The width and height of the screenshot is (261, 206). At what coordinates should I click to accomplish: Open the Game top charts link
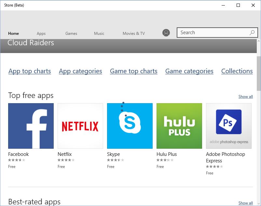pyautogui.click(x=133, y=71)
